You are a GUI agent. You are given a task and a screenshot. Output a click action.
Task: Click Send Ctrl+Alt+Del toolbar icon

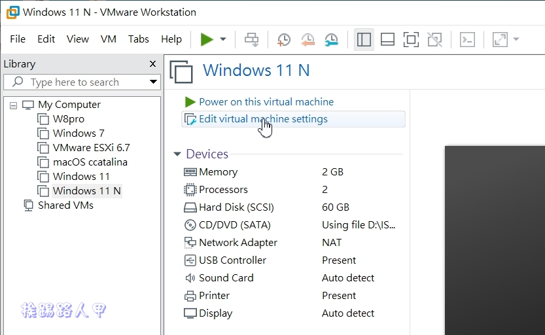(x=252, y=39)
